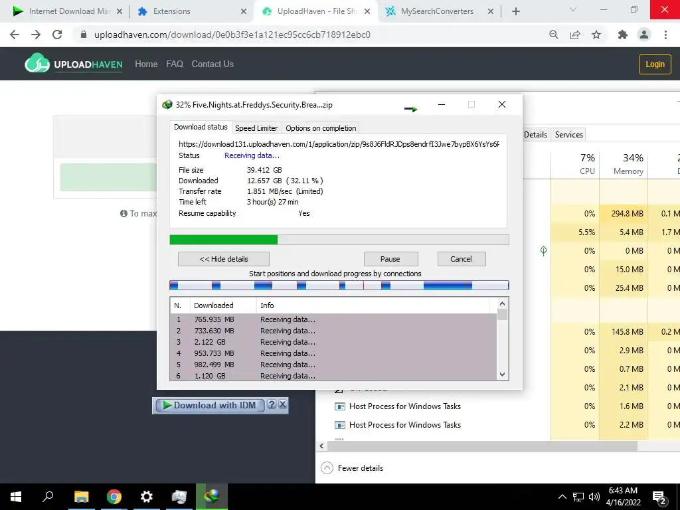
Task: Click the green download progress bar
Action: (339, 240)
